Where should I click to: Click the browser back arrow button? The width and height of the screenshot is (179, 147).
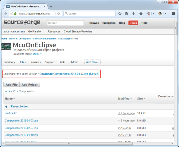(6, 14)
